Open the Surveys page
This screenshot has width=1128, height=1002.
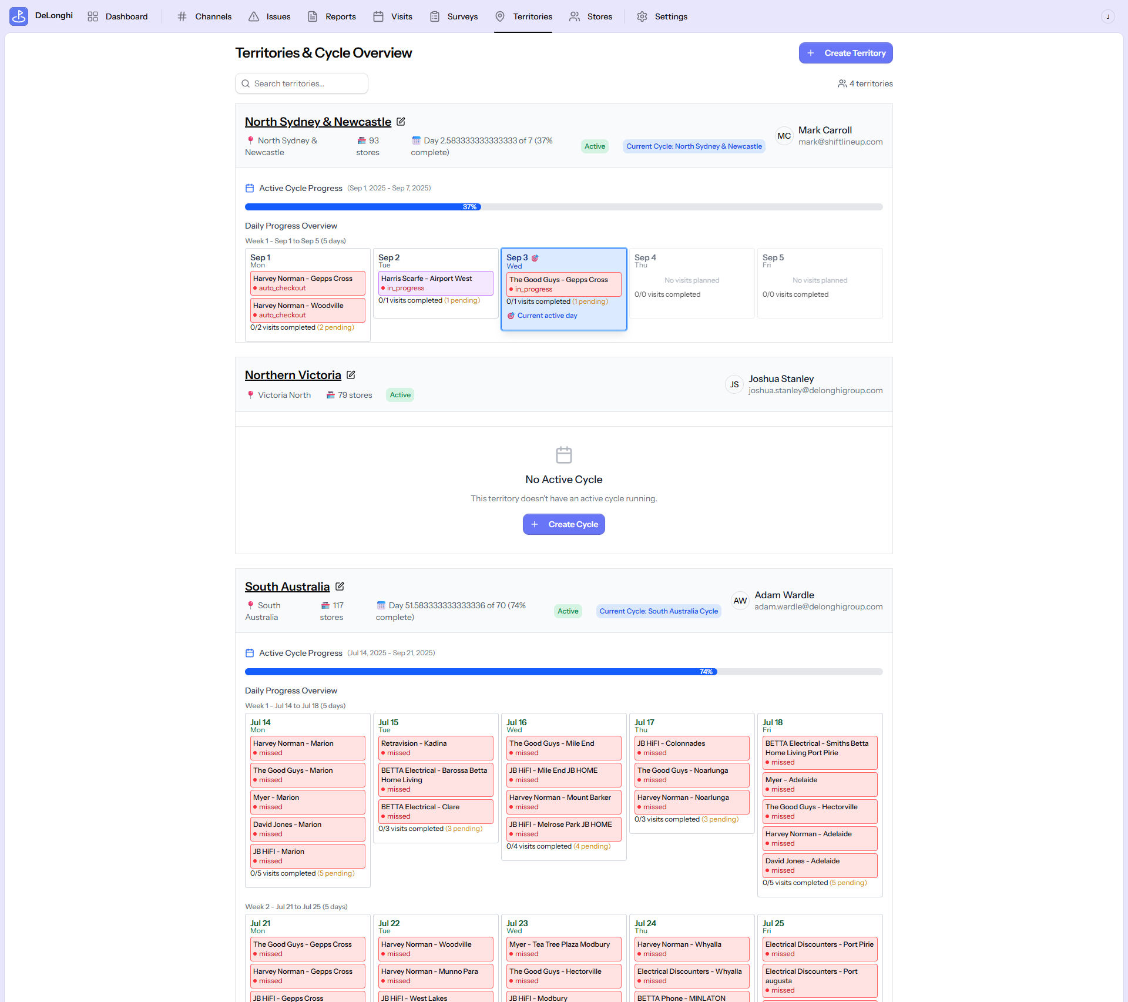click(x=454, y=16)
